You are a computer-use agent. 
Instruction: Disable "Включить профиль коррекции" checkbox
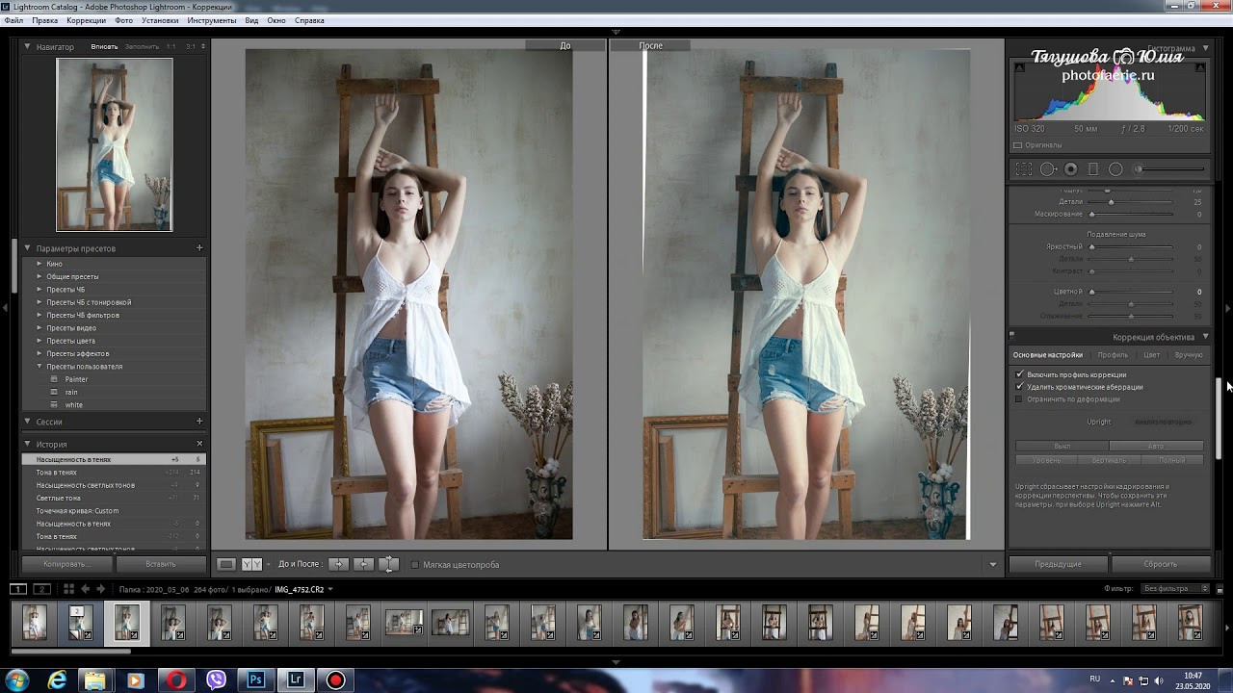1019,374
